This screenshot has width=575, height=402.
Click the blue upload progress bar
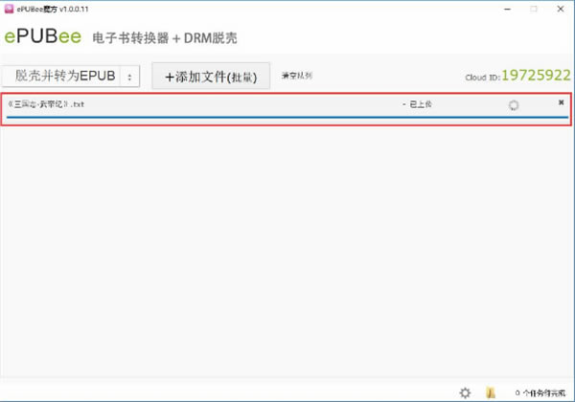coord(287,117)
